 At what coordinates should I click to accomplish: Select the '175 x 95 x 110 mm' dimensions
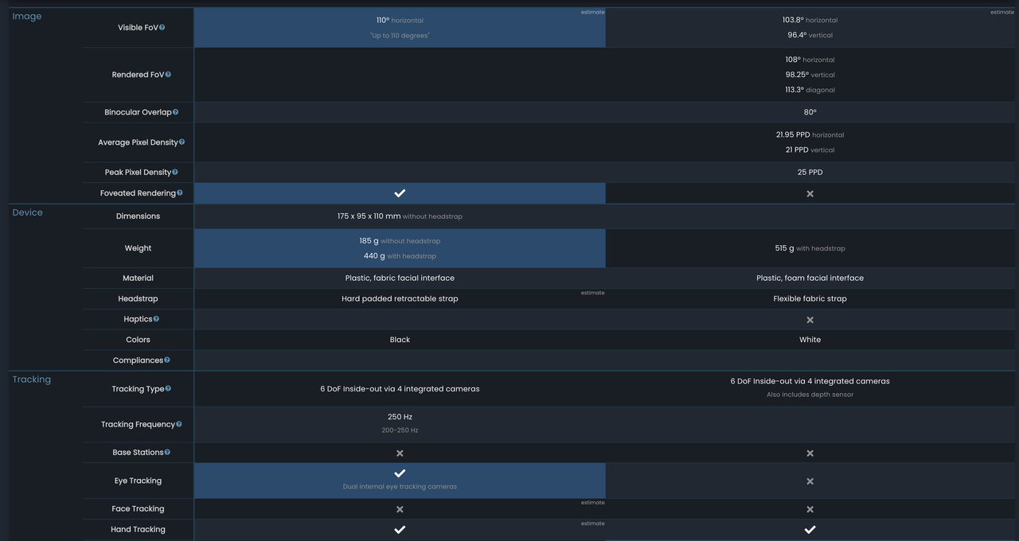pos(369,216)
